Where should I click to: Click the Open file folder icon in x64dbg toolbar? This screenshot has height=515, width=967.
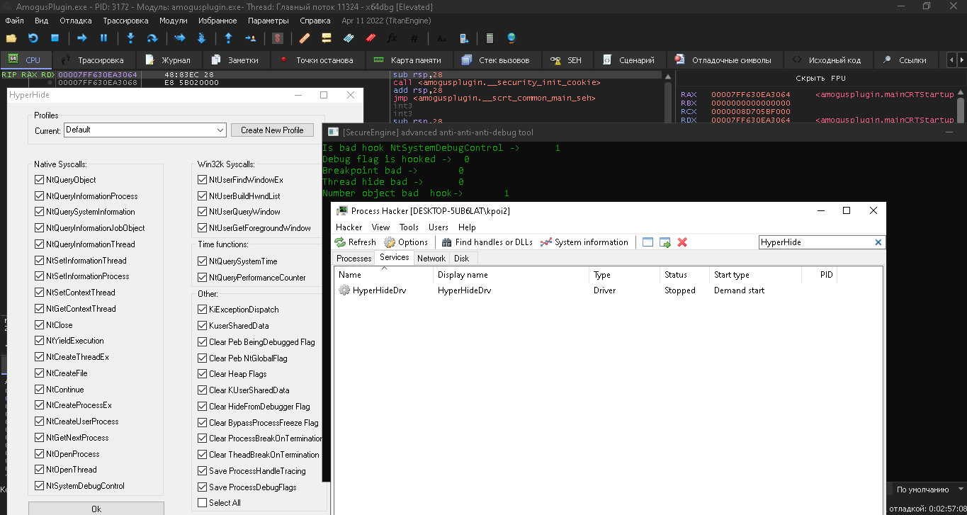[11, 38]
